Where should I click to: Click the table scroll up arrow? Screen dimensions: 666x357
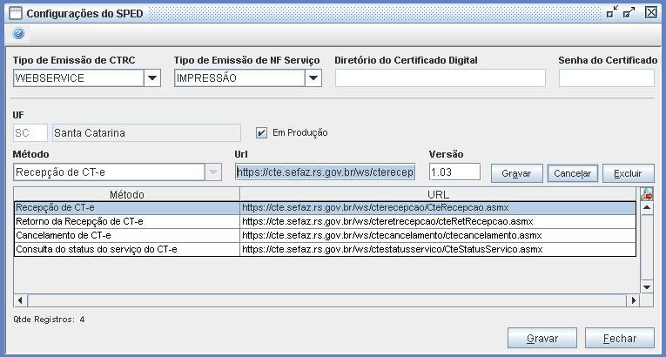pos(647,208)
